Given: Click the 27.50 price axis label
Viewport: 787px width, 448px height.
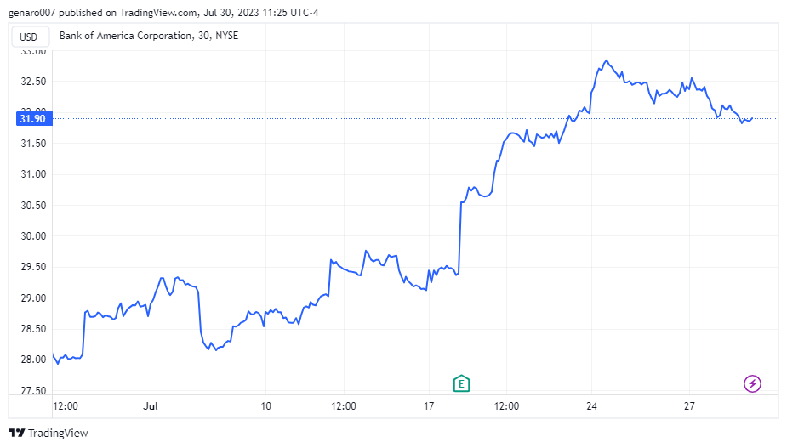Looking at the screenshot, I should tap(33, 391).
